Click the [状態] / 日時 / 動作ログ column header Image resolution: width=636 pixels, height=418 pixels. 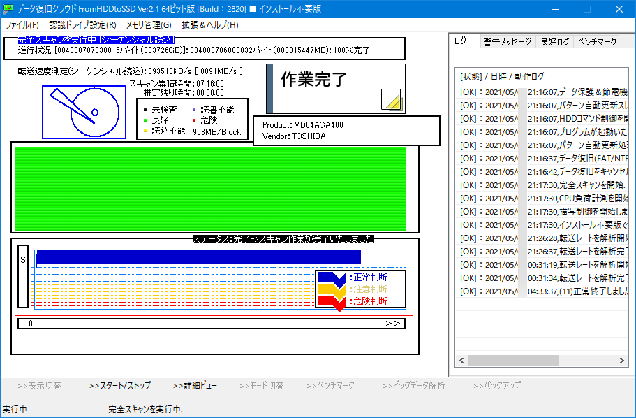click(x=502, y=76)
